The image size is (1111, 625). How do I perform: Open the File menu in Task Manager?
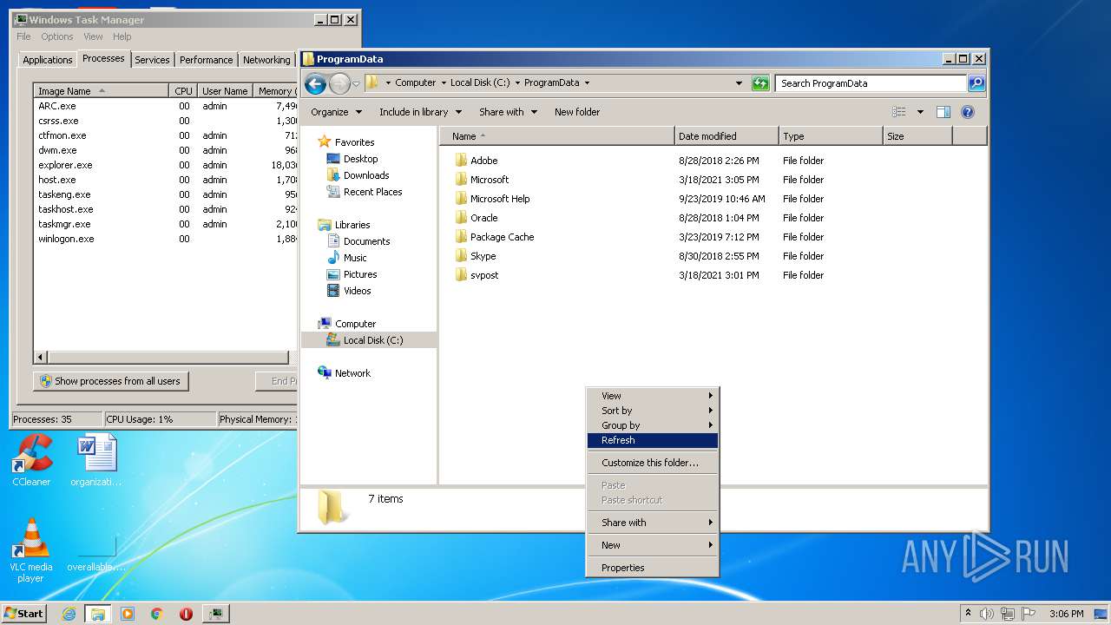point(23,36)
